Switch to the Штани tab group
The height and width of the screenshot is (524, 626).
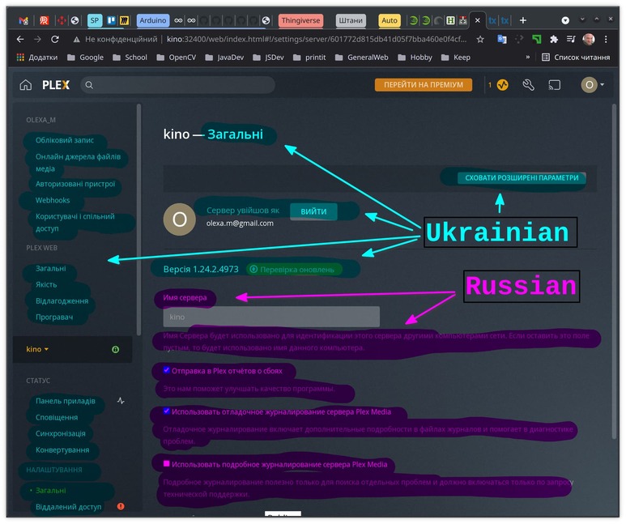pos(351,20)
